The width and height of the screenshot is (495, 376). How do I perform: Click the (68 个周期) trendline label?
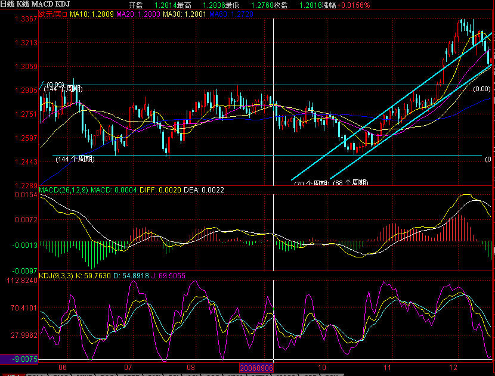(x=351, y=183)
